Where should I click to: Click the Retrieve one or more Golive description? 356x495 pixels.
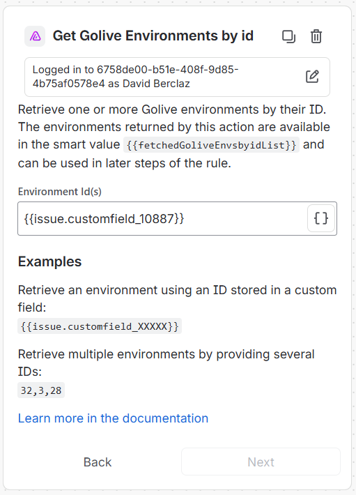[174, 136]
